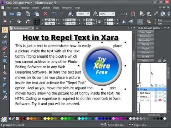Click the Properties... button
Image resolution: width=171 pixels, height=128 pixels.
[x=145, y=40]
